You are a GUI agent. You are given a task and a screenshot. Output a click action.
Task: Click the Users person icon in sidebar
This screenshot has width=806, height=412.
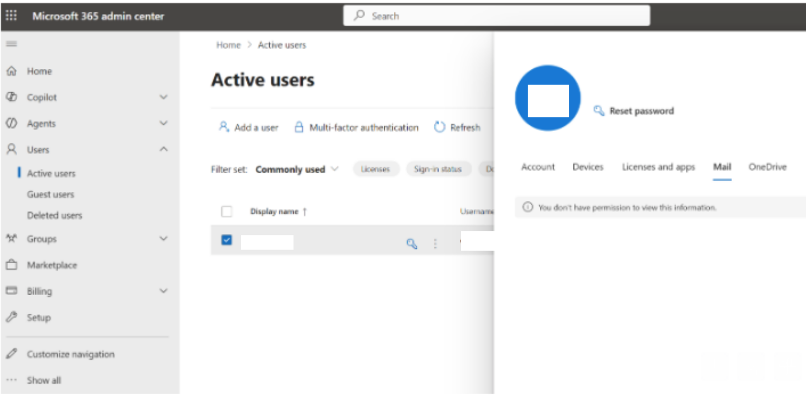click(12, 149)
